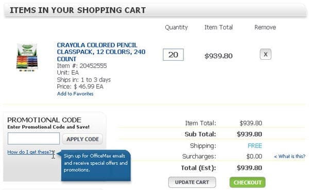Screen dimensions: 309x190
Task: Proceed with the green Checkout button
Action: pos(248,182)
